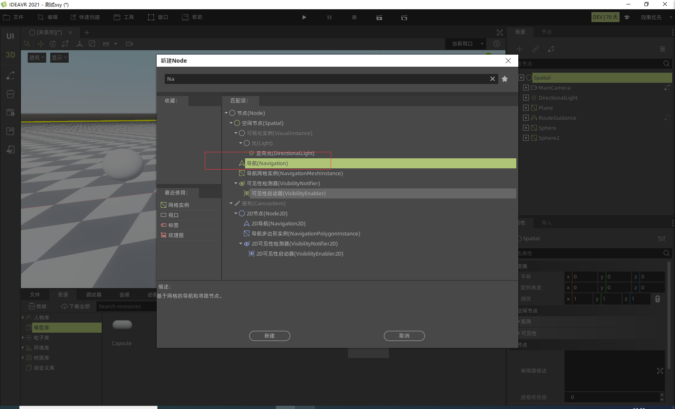675x409 pixels.
Task: Switch to 资源 tab in bottom panel
Action: pos(63,294)
